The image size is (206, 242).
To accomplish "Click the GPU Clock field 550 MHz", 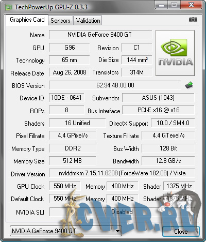I will tap(64, 186).
